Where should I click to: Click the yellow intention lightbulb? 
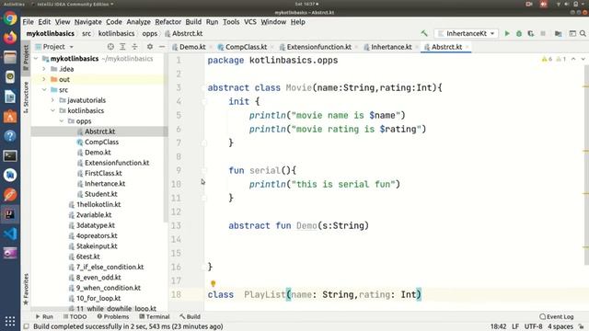click(x=213, y=283)
